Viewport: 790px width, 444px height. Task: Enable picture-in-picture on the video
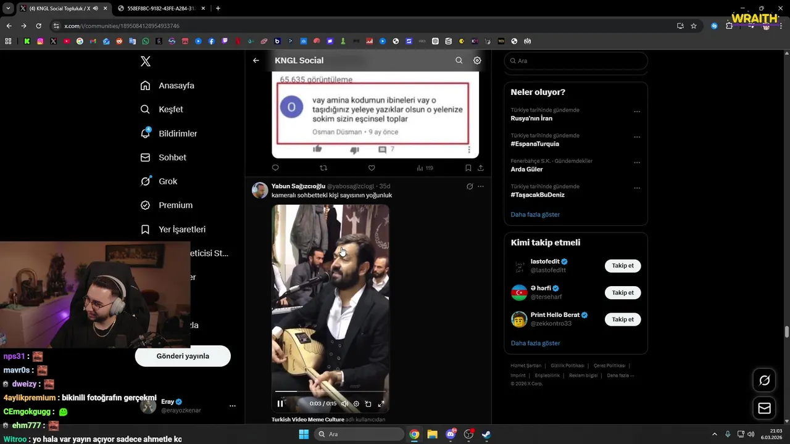[x=368, y=404]
